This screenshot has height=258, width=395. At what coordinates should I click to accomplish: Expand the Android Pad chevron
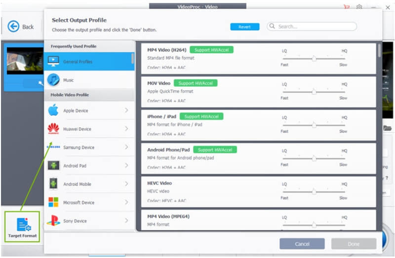[126, 165]
